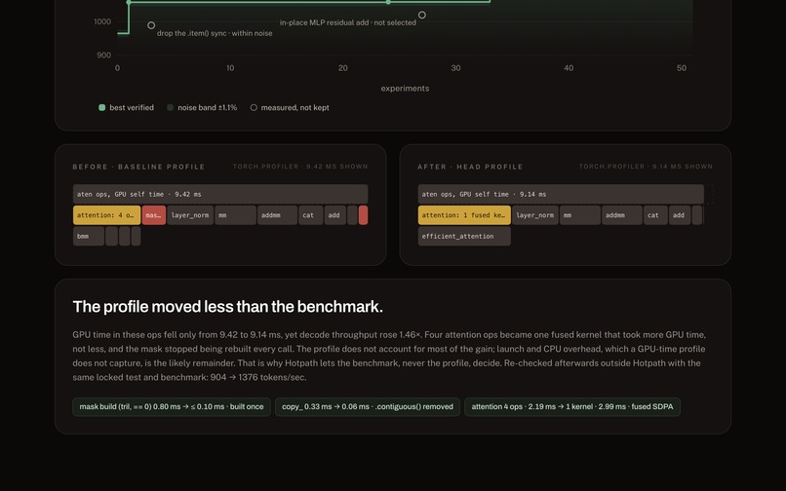Click the x-axis tick label 30
This screenshot has width=786, height=491.
pos(455,68)
